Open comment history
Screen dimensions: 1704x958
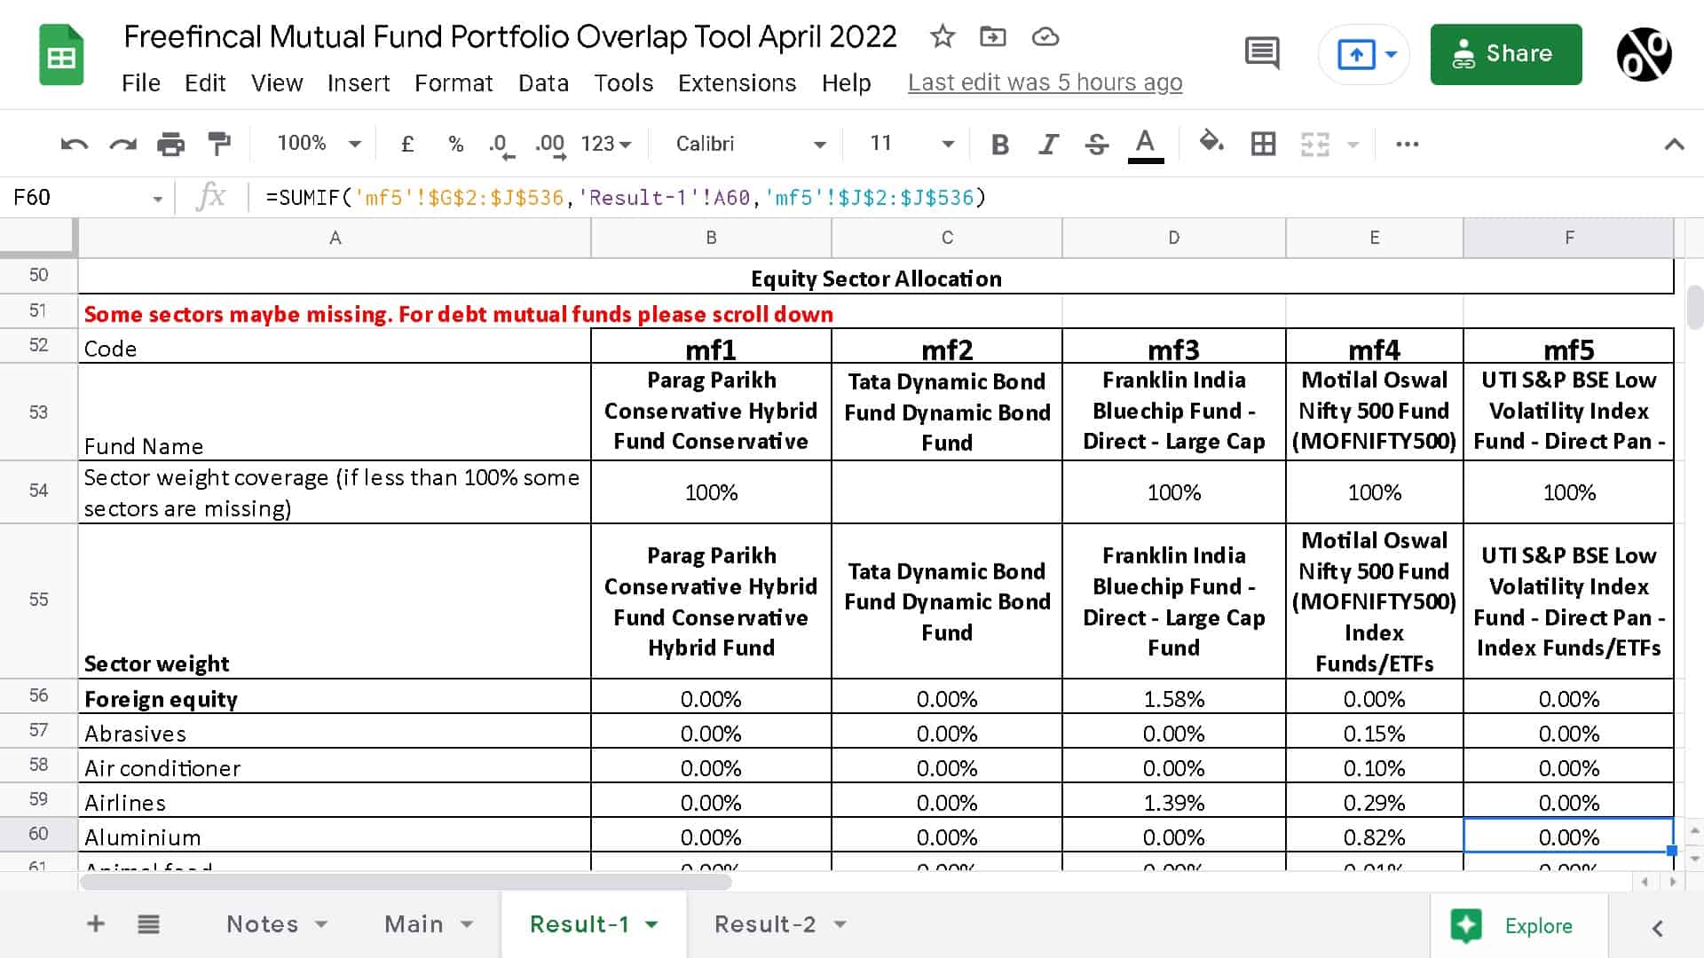[1261, 53]
